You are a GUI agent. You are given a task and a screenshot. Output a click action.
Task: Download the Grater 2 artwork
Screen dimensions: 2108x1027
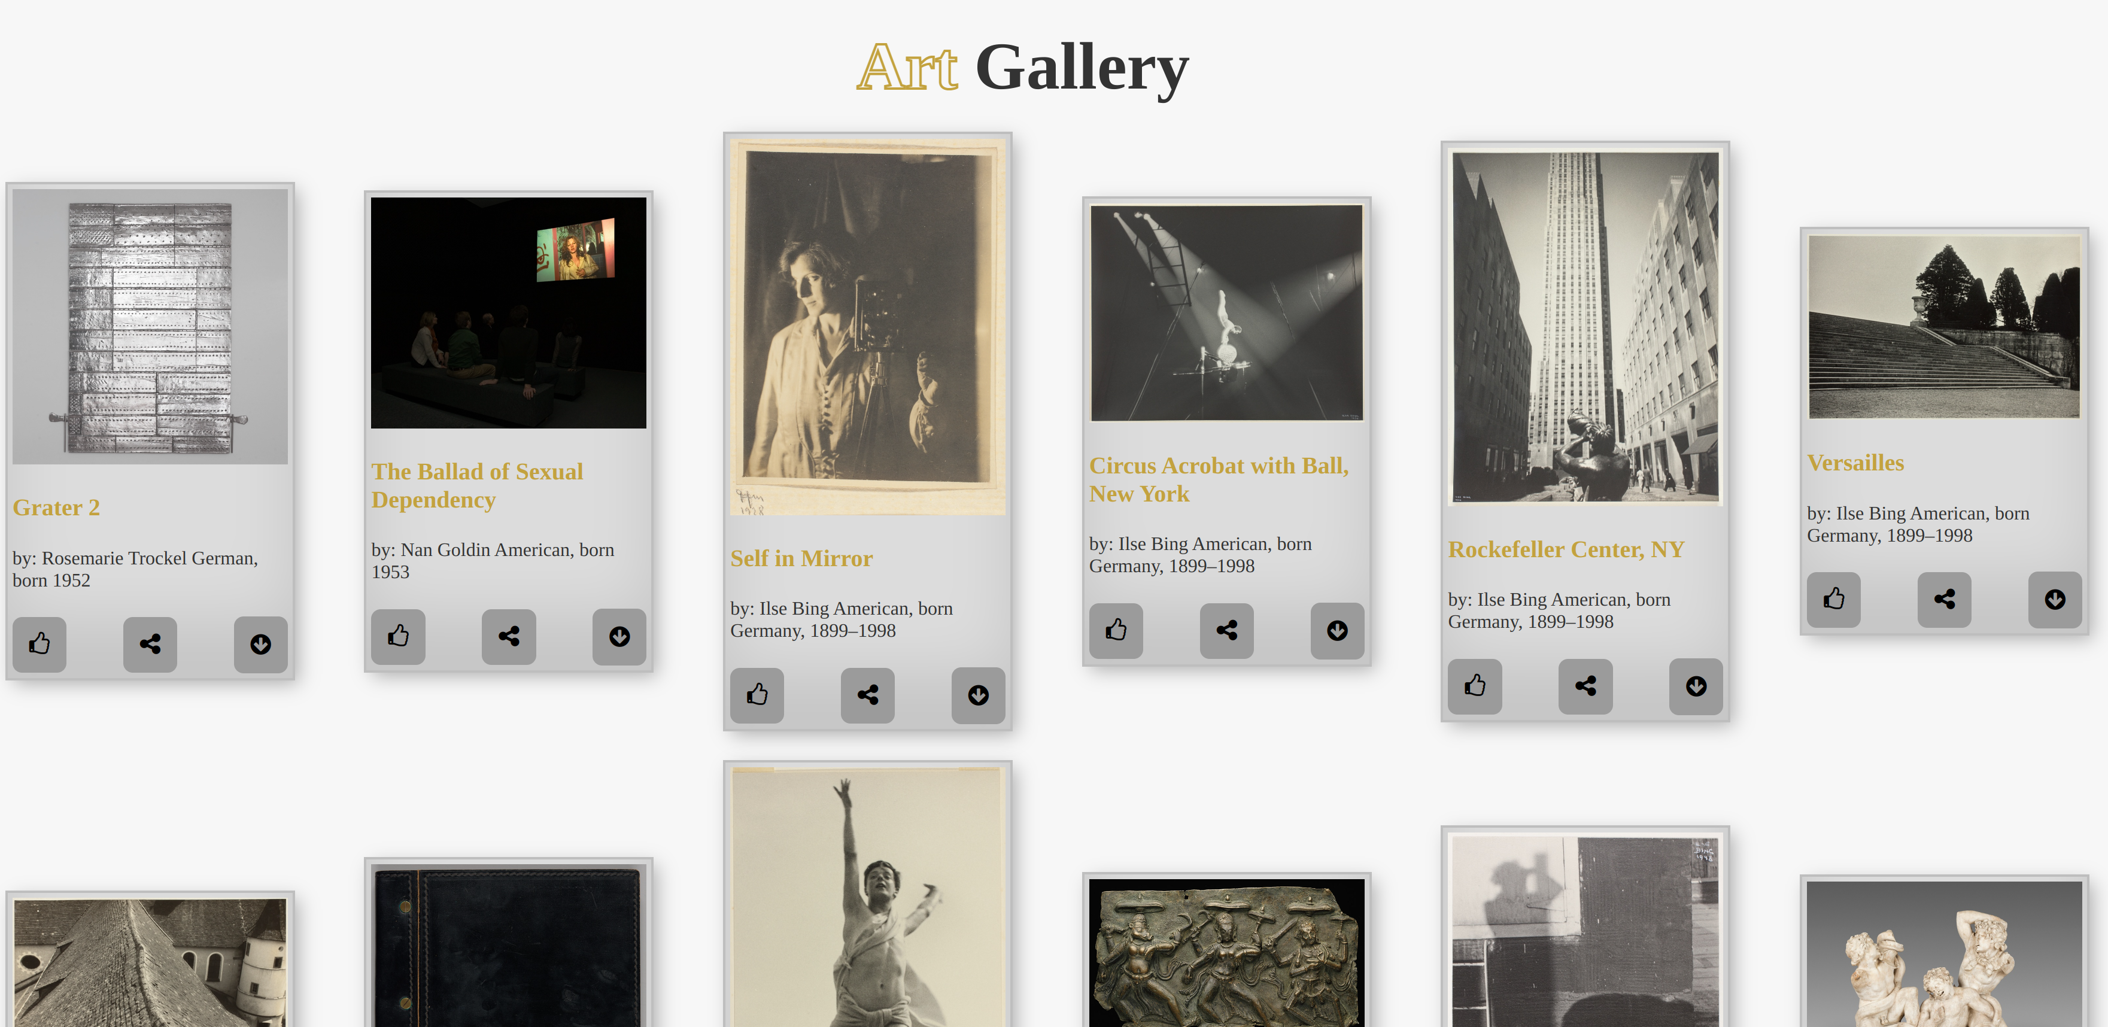260,644
